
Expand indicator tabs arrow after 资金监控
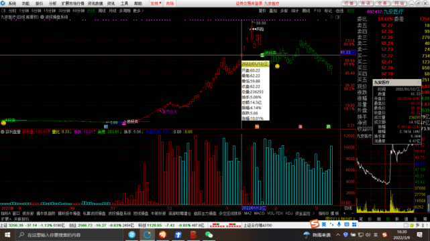click(x=313, y=214)
